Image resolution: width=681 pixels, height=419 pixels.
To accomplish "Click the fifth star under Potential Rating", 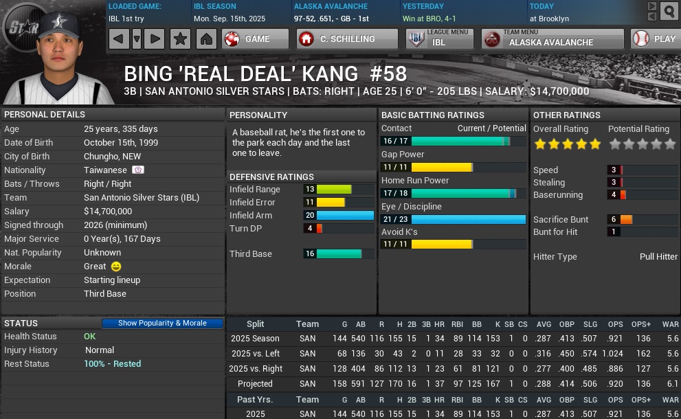I will tap(670, 143).
